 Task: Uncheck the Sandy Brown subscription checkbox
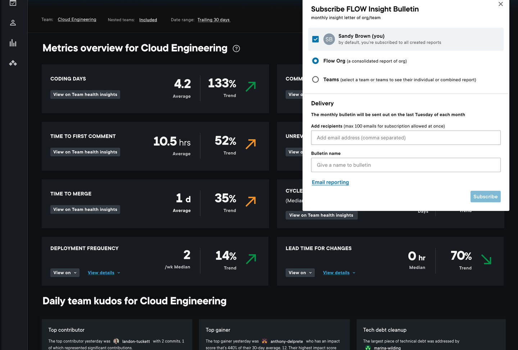[315, 39]
